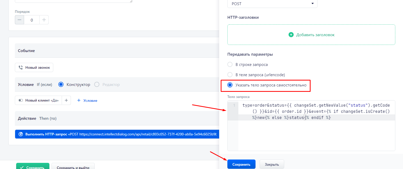Select the Конструктор radio button
This screenshot has width=403, height=169.
(x=61, y=84)
